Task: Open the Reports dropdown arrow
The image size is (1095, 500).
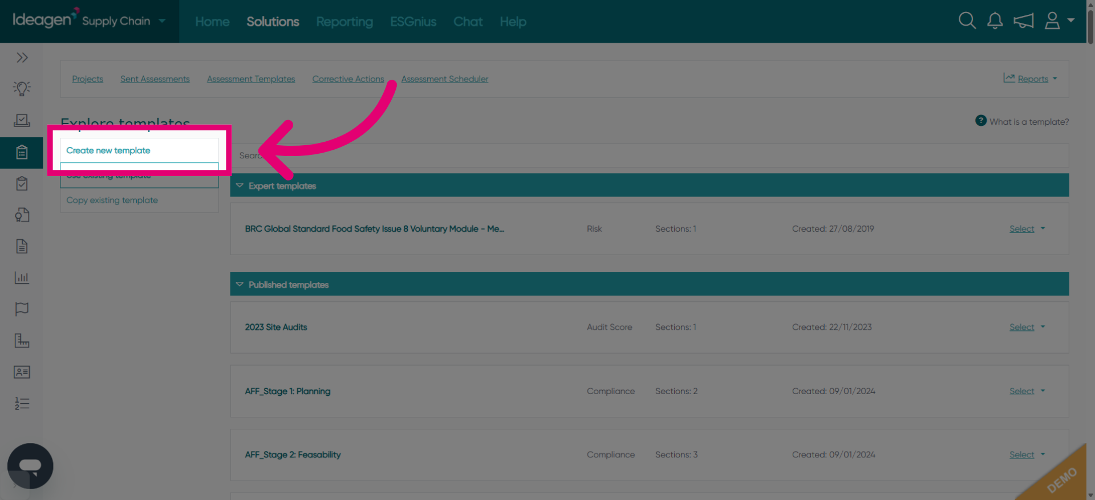Action: tap(1055, 79)
